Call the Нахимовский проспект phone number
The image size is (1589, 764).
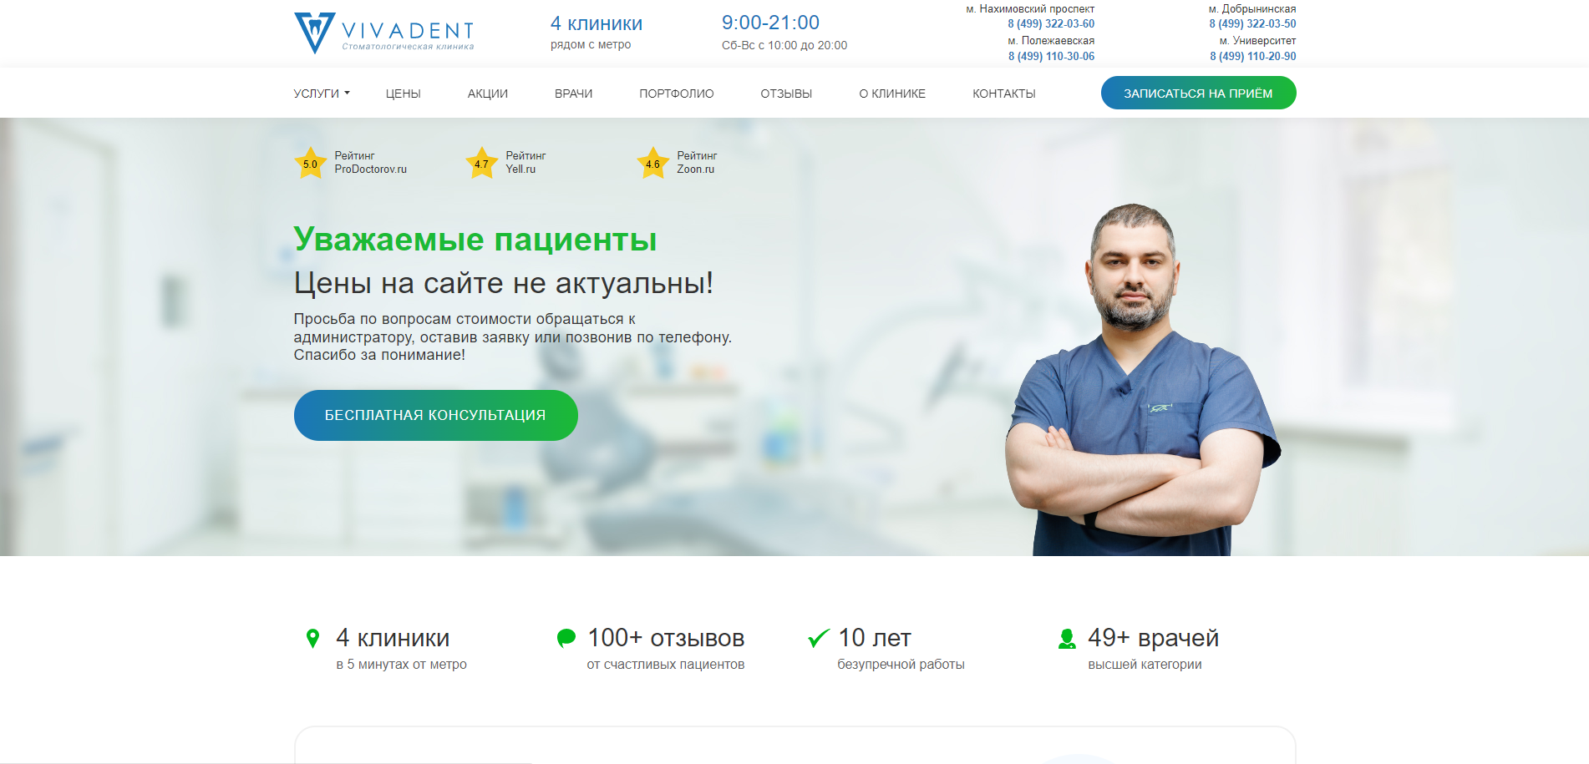(1051, 24)
